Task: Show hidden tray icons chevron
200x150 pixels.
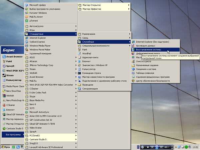Action: click(176, 147)
